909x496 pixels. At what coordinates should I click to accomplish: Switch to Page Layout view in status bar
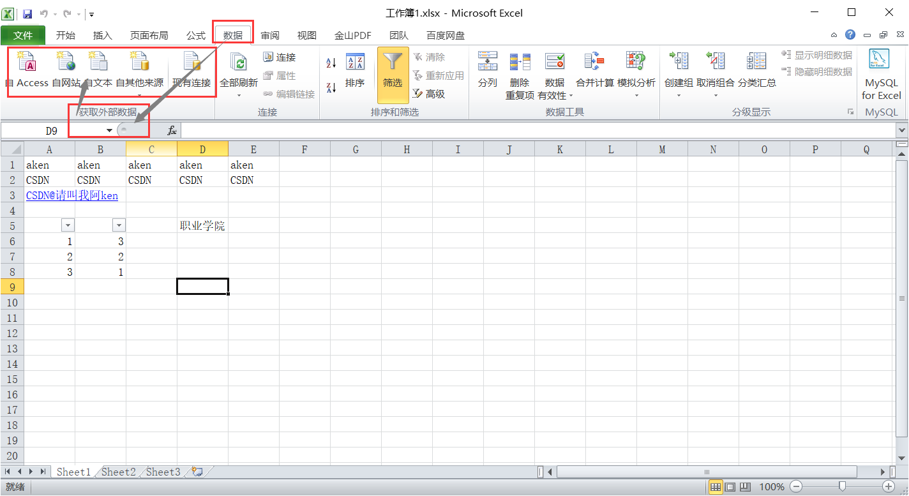[x=730, y=487]
